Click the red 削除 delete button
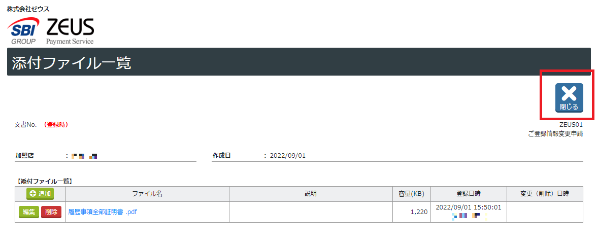598x245 pixels. tap(51, 212)
